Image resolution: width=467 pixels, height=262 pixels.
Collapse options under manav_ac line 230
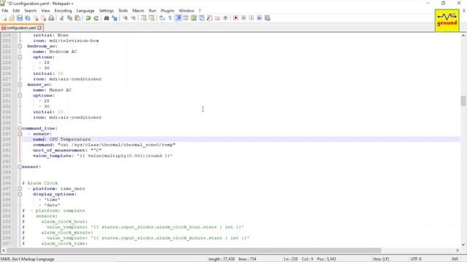pos(20,95)
